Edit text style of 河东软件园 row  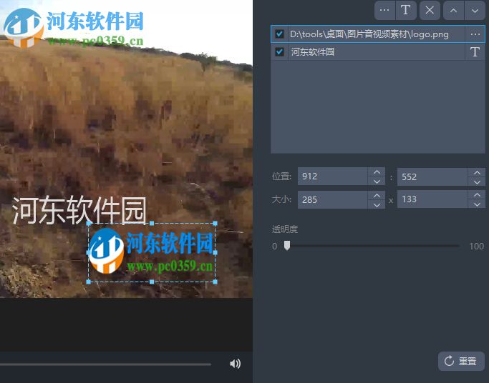(475, 52)
